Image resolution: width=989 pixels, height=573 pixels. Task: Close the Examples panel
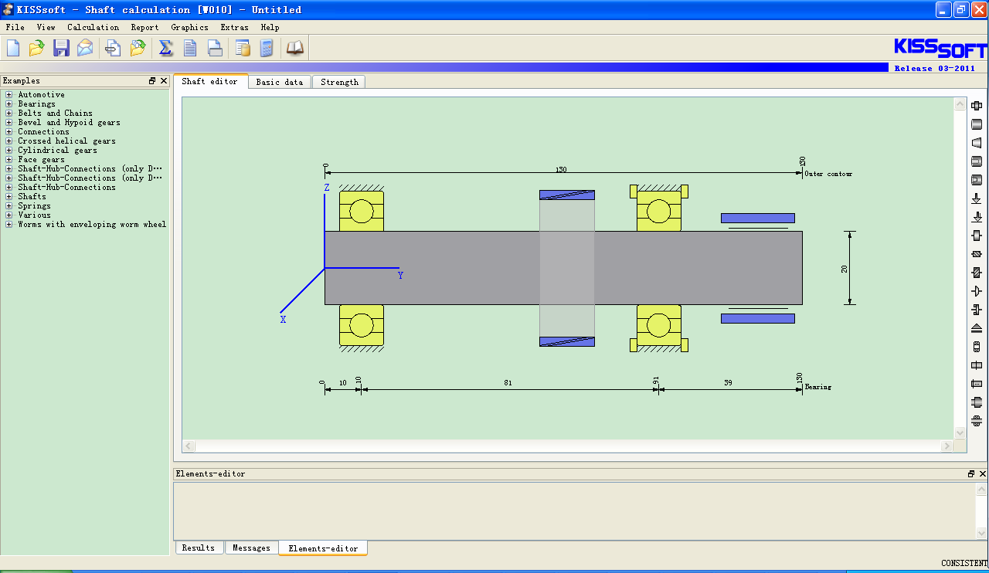point(164,80)
